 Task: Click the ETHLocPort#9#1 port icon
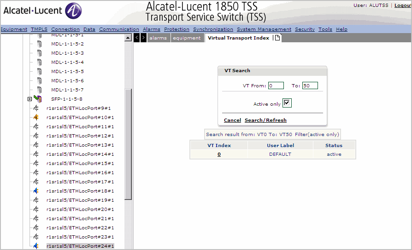[36, 108]
